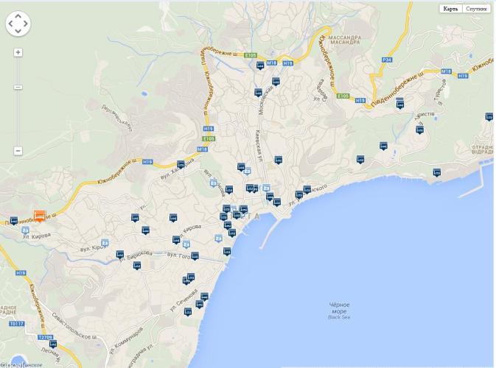Select the orange highlighted hotel marker
496x368 pixels.
click(x=39, y=215)
